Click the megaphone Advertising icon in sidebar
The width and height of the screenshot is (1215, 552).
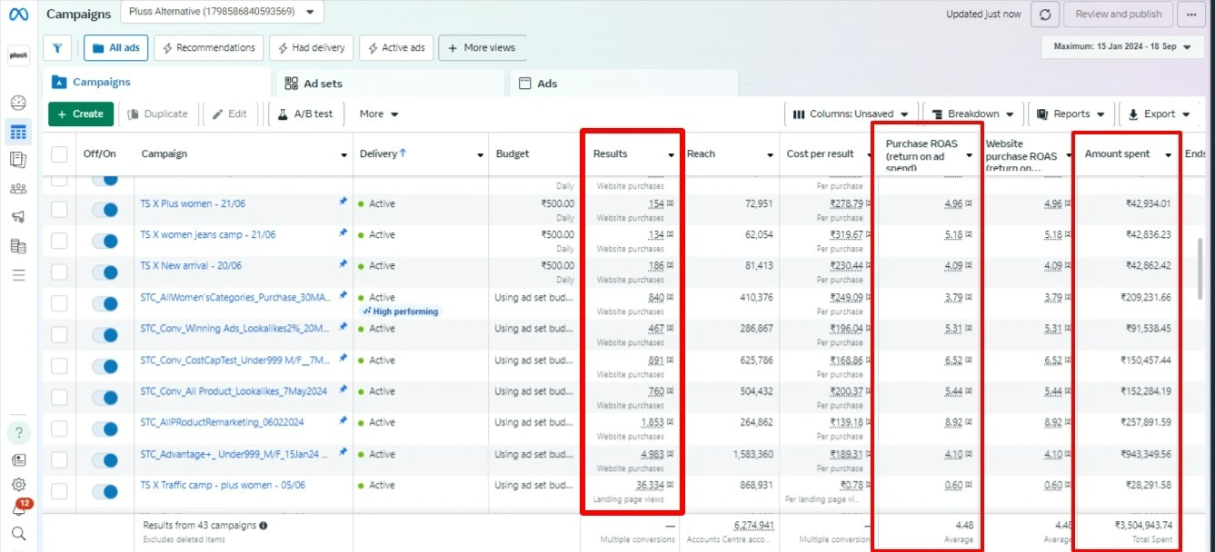(x=18, y=217)
